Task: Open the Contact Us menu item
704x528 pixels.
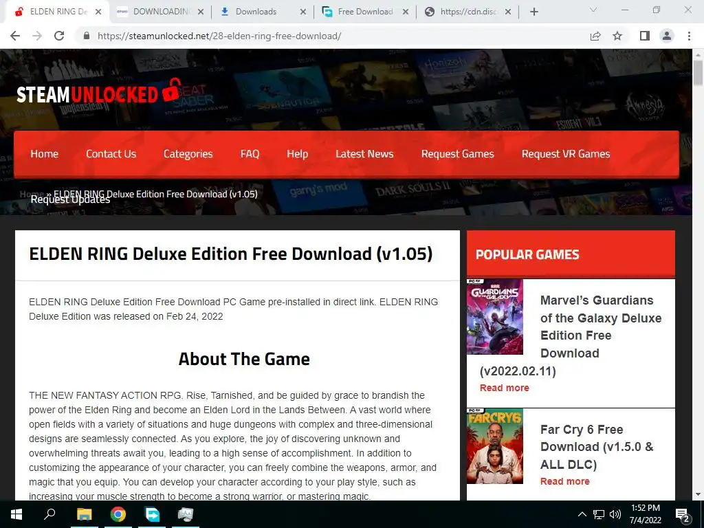Action: click(x=111, y=154)
